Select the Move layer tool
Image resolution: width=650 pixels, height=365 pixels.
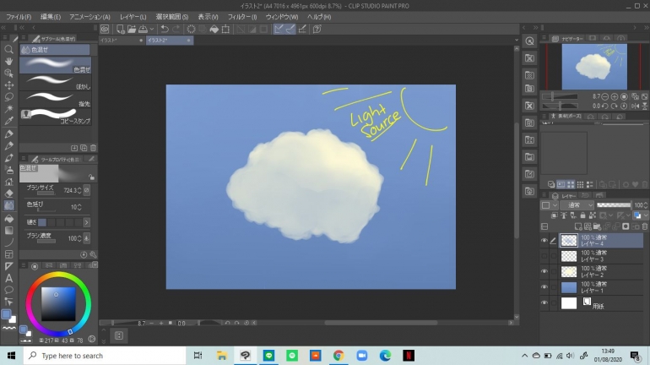[x=8, y=85]
